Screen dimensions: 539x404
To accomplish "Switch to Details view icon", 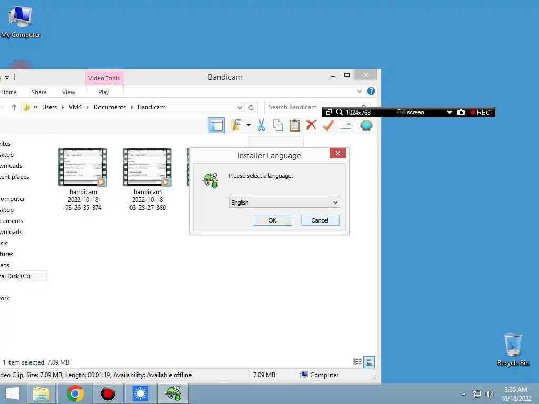I will point(357,362).
